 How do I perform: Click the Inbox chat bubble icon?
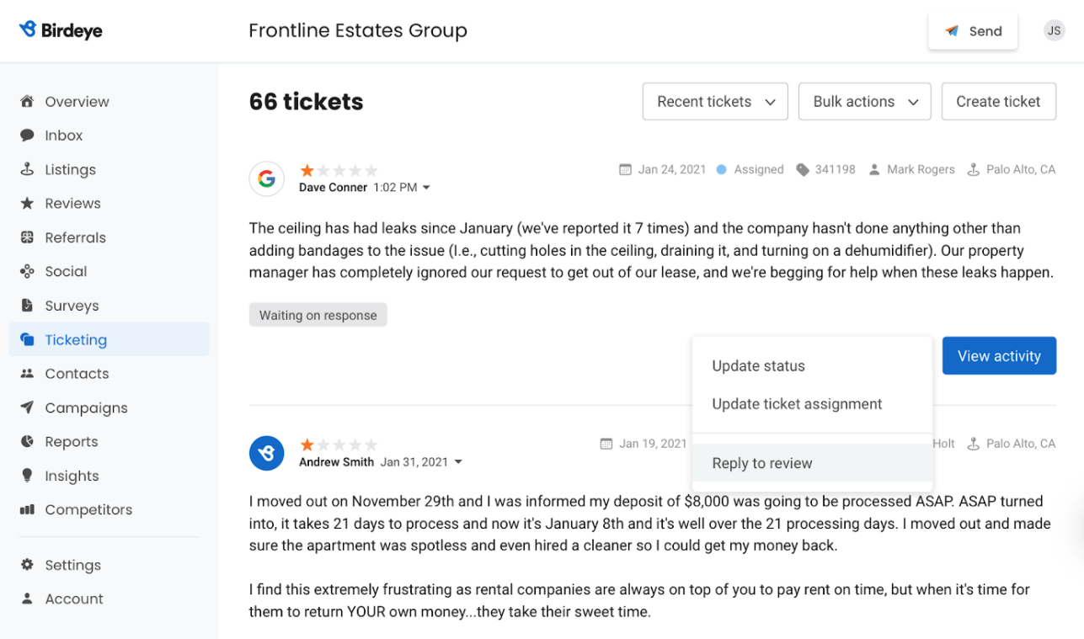point(27,136)
